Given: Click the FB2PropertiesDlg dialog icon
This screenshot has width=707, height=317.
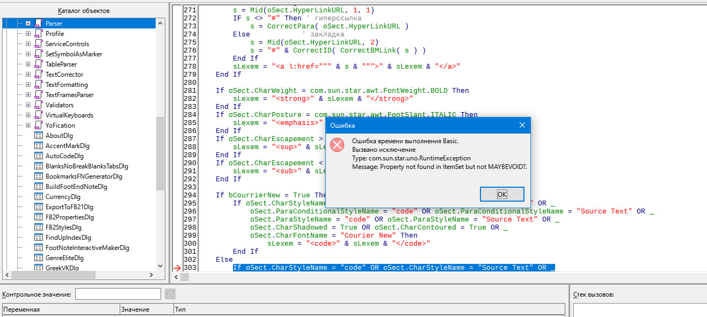Looking at the screenshot, I should click(x=38, y=217).
